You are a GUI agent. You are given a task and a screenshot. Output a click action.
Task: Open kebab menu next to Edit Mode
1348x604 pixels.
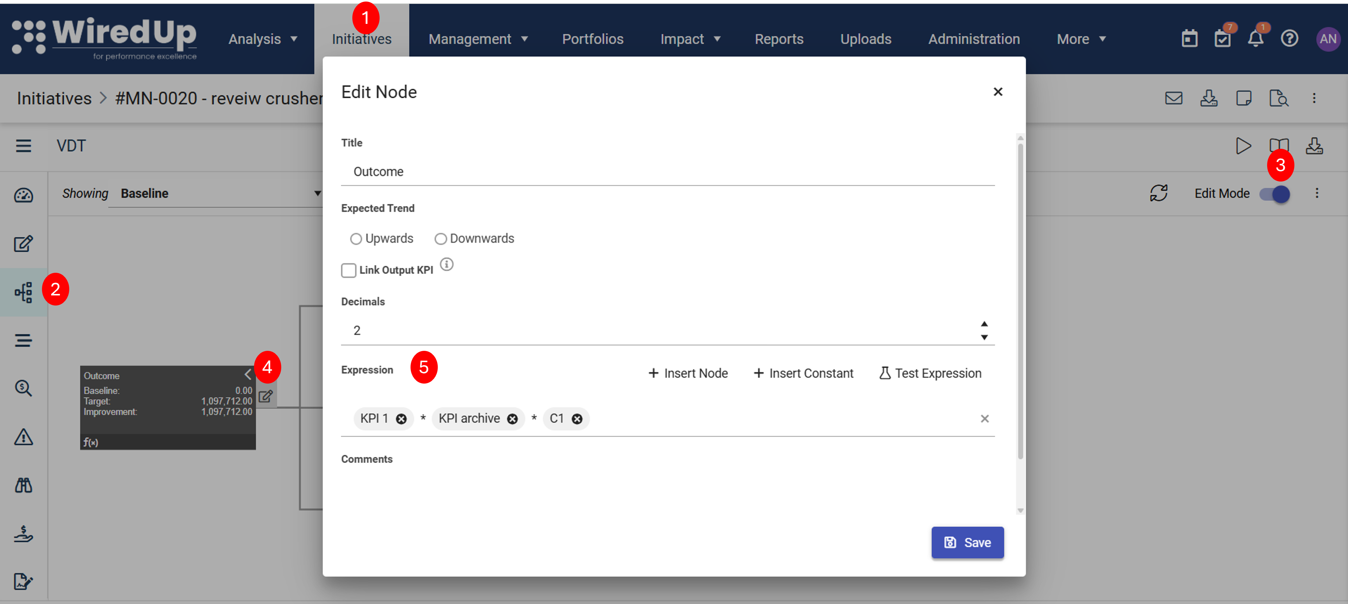(x=1317, y=193)
